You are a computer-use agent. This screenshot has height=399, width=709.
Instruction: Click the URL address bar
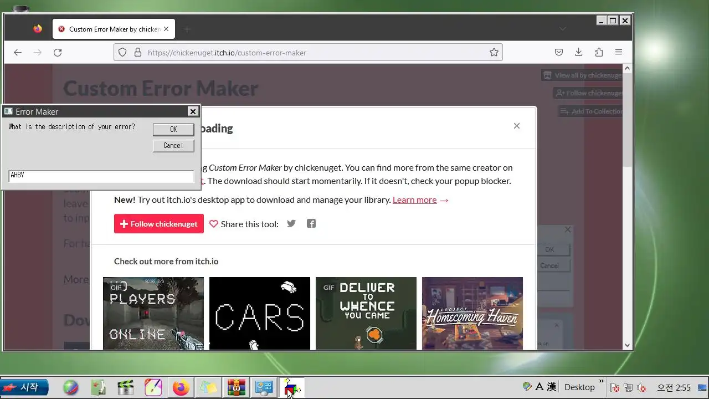pyautogui.click(x=308, y=53)
